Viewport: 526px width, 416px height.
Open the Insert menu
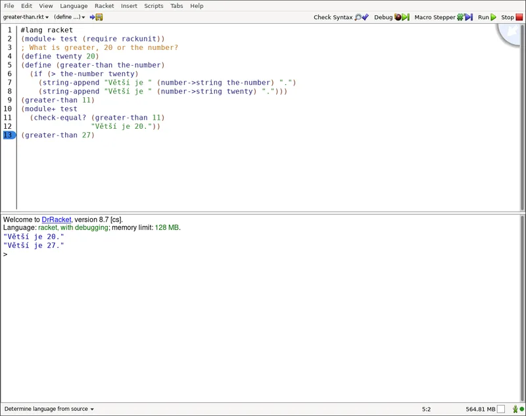tap(129, 6)
